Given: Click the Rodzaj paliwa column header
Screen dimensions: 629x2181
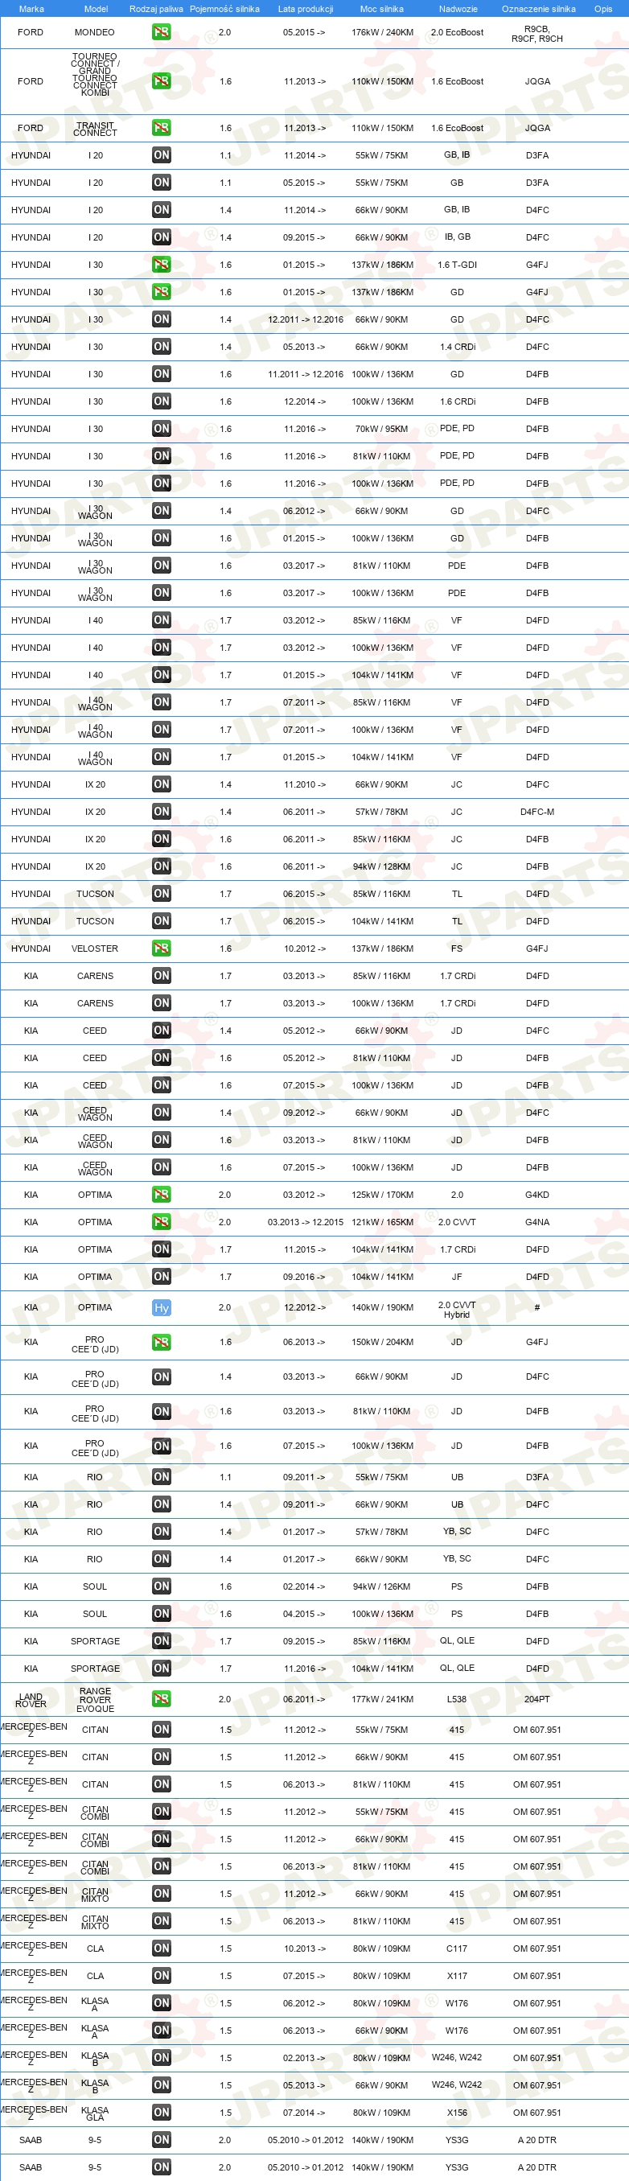Looking at the screenshot, I should (156, 9).
